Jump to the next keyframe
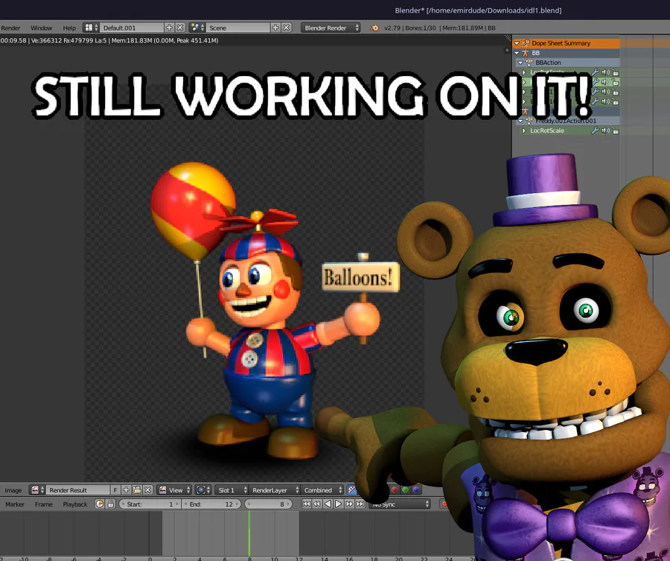 [x=350, y=504]
